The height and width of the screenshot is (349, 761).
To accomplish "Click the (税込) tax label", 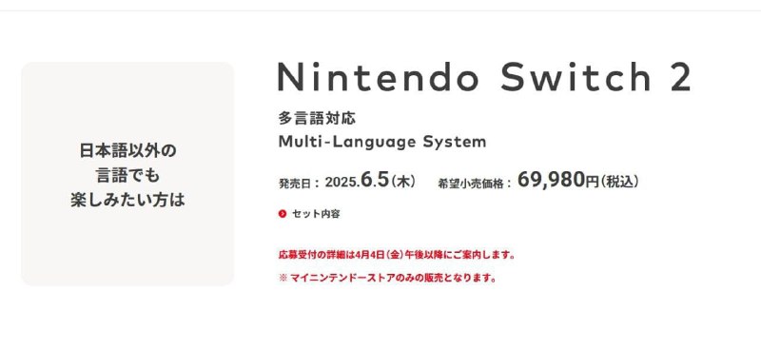I will tap(620, 182).
